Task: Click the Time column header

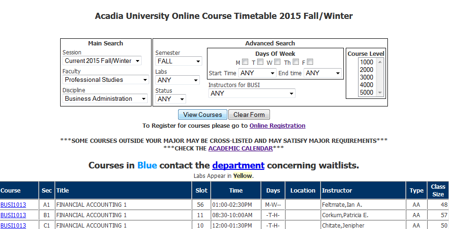Action: [236, 190]
